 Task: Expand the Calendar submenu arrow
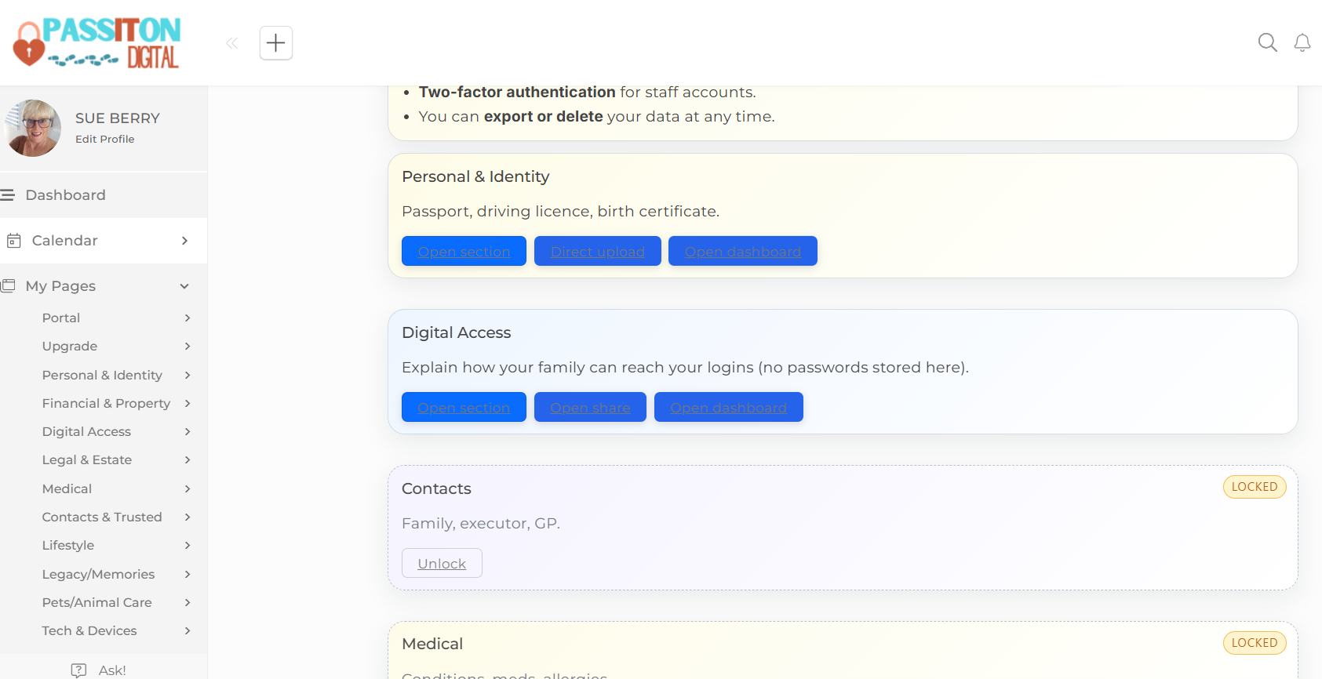(x=184, y=241)
